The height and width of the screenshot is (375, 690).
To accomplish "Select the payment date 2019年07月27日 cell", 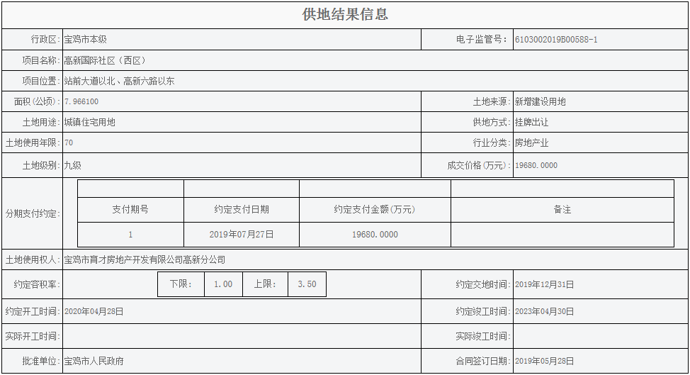I will point(242,235).
